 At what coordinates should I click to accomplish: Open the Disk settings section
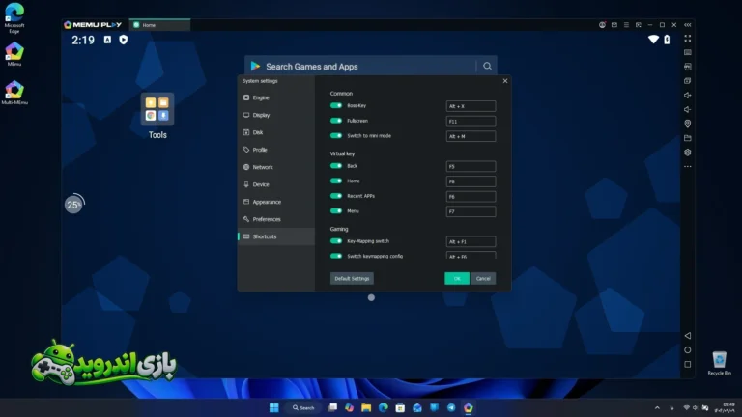tap(276, 132)
